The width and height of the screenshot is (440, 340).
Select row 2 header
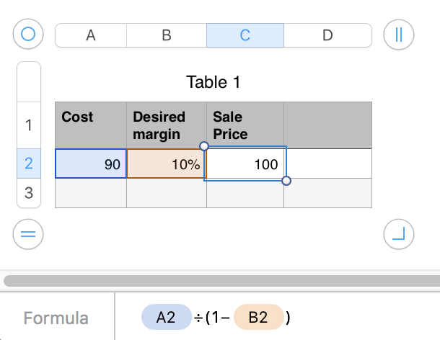(29, 164)
